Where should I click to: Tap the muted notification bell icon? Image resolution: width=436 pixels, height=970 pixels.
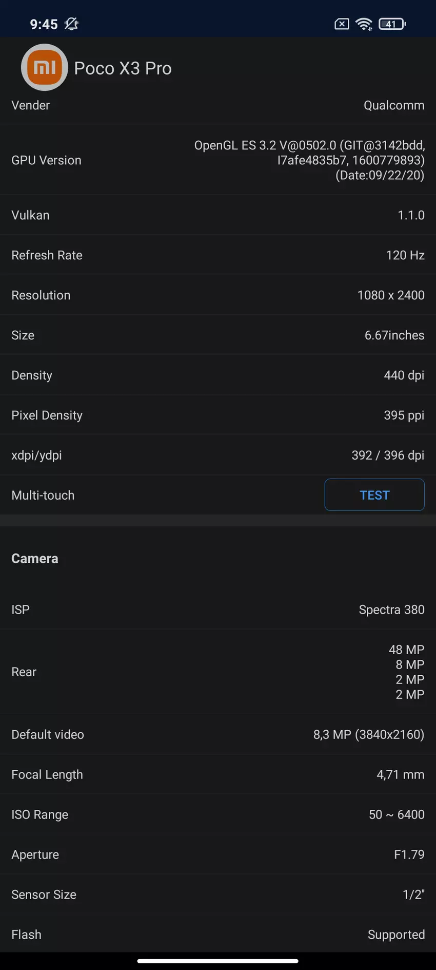point(71,24)
